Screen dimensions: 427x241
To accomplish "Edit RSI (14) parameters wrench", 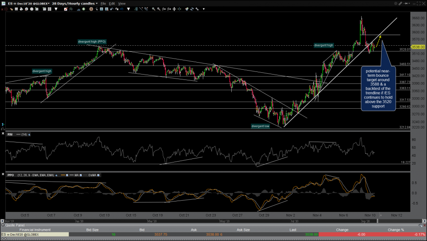I will click(x=29, y=134).
